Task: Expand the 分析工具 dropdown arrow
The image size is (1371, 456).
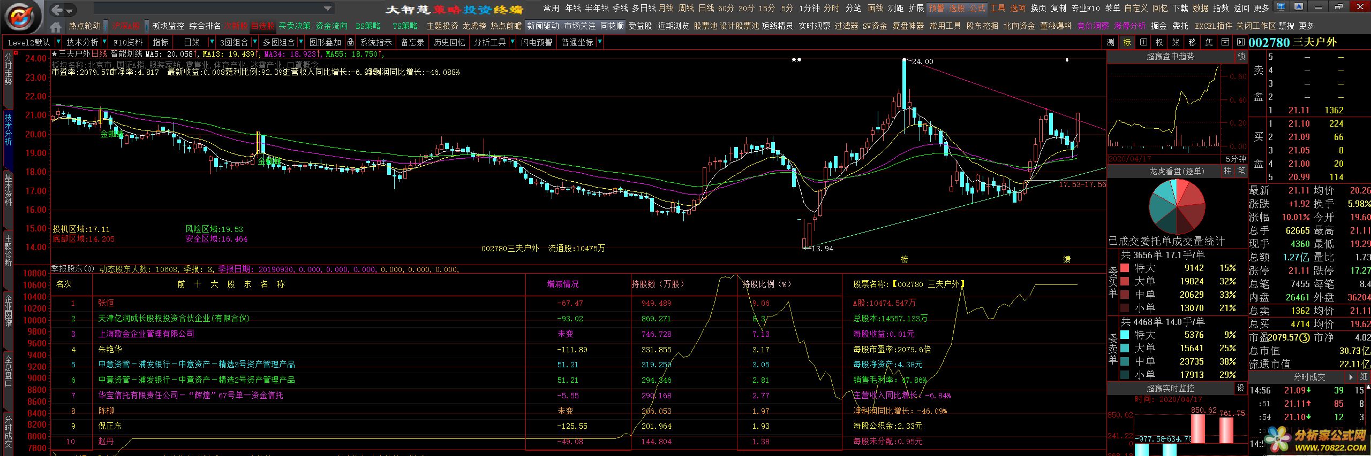Action: [512, 42]
